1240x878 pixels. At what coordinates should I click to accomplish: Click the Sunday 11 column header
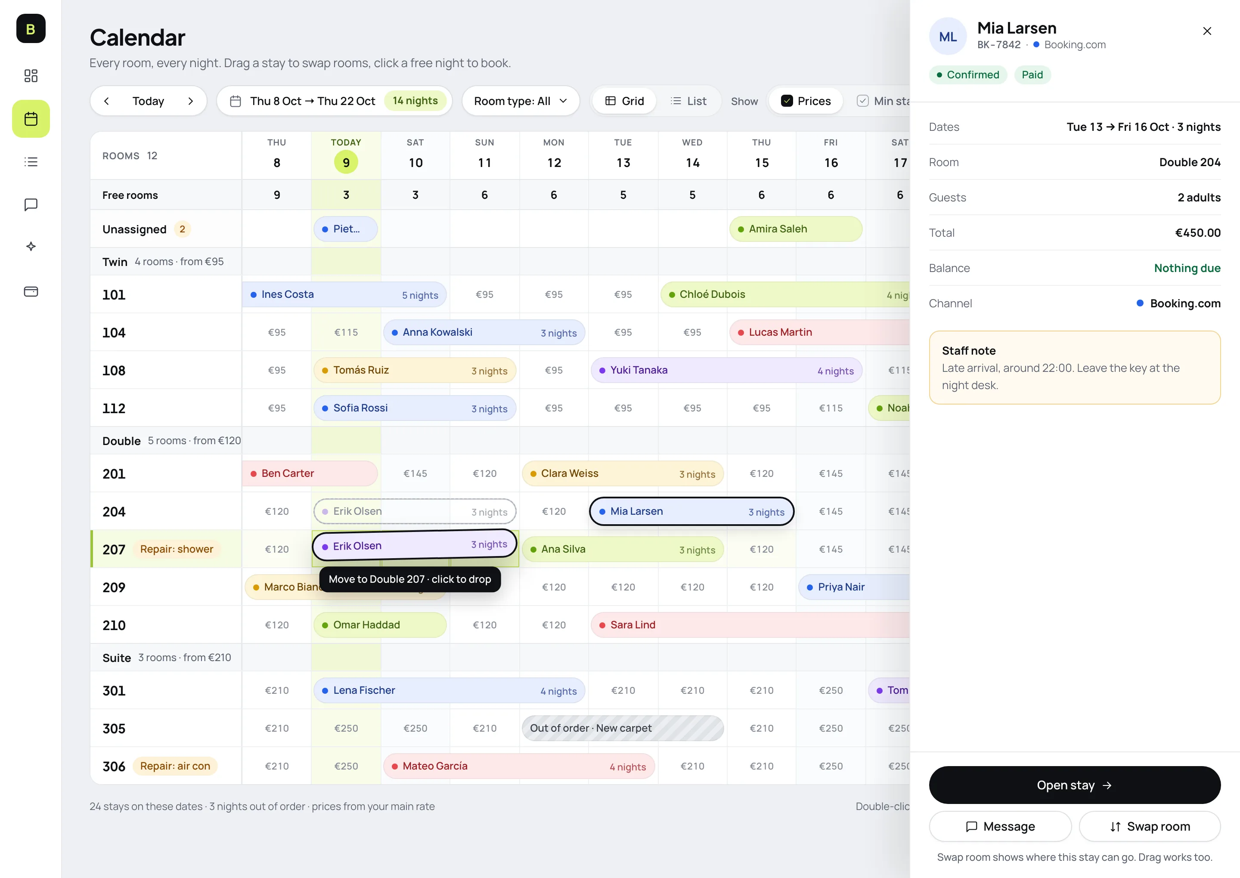(484, 155)
